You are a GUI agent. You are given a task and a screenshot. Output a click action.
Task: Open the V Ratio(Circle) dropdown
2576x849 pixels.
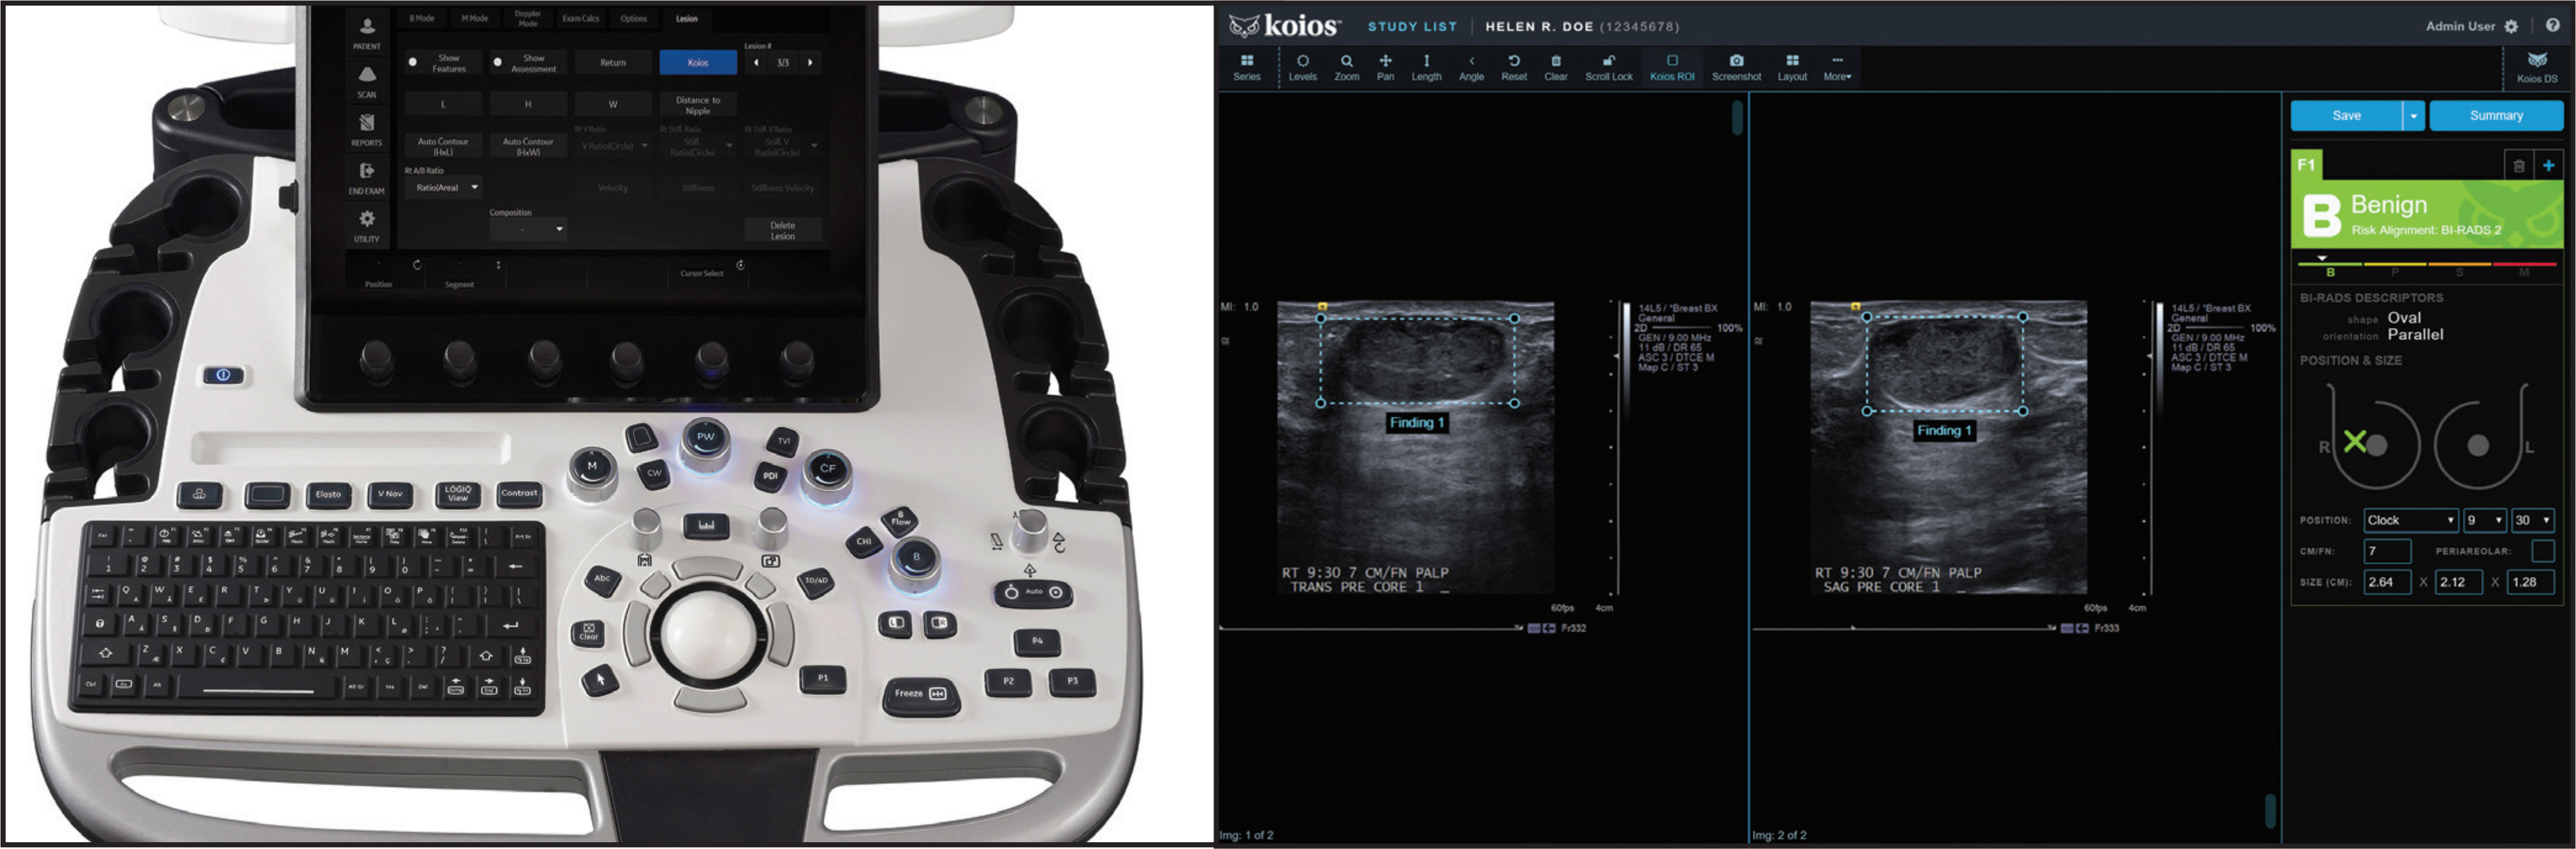click(x=613, y=147)
